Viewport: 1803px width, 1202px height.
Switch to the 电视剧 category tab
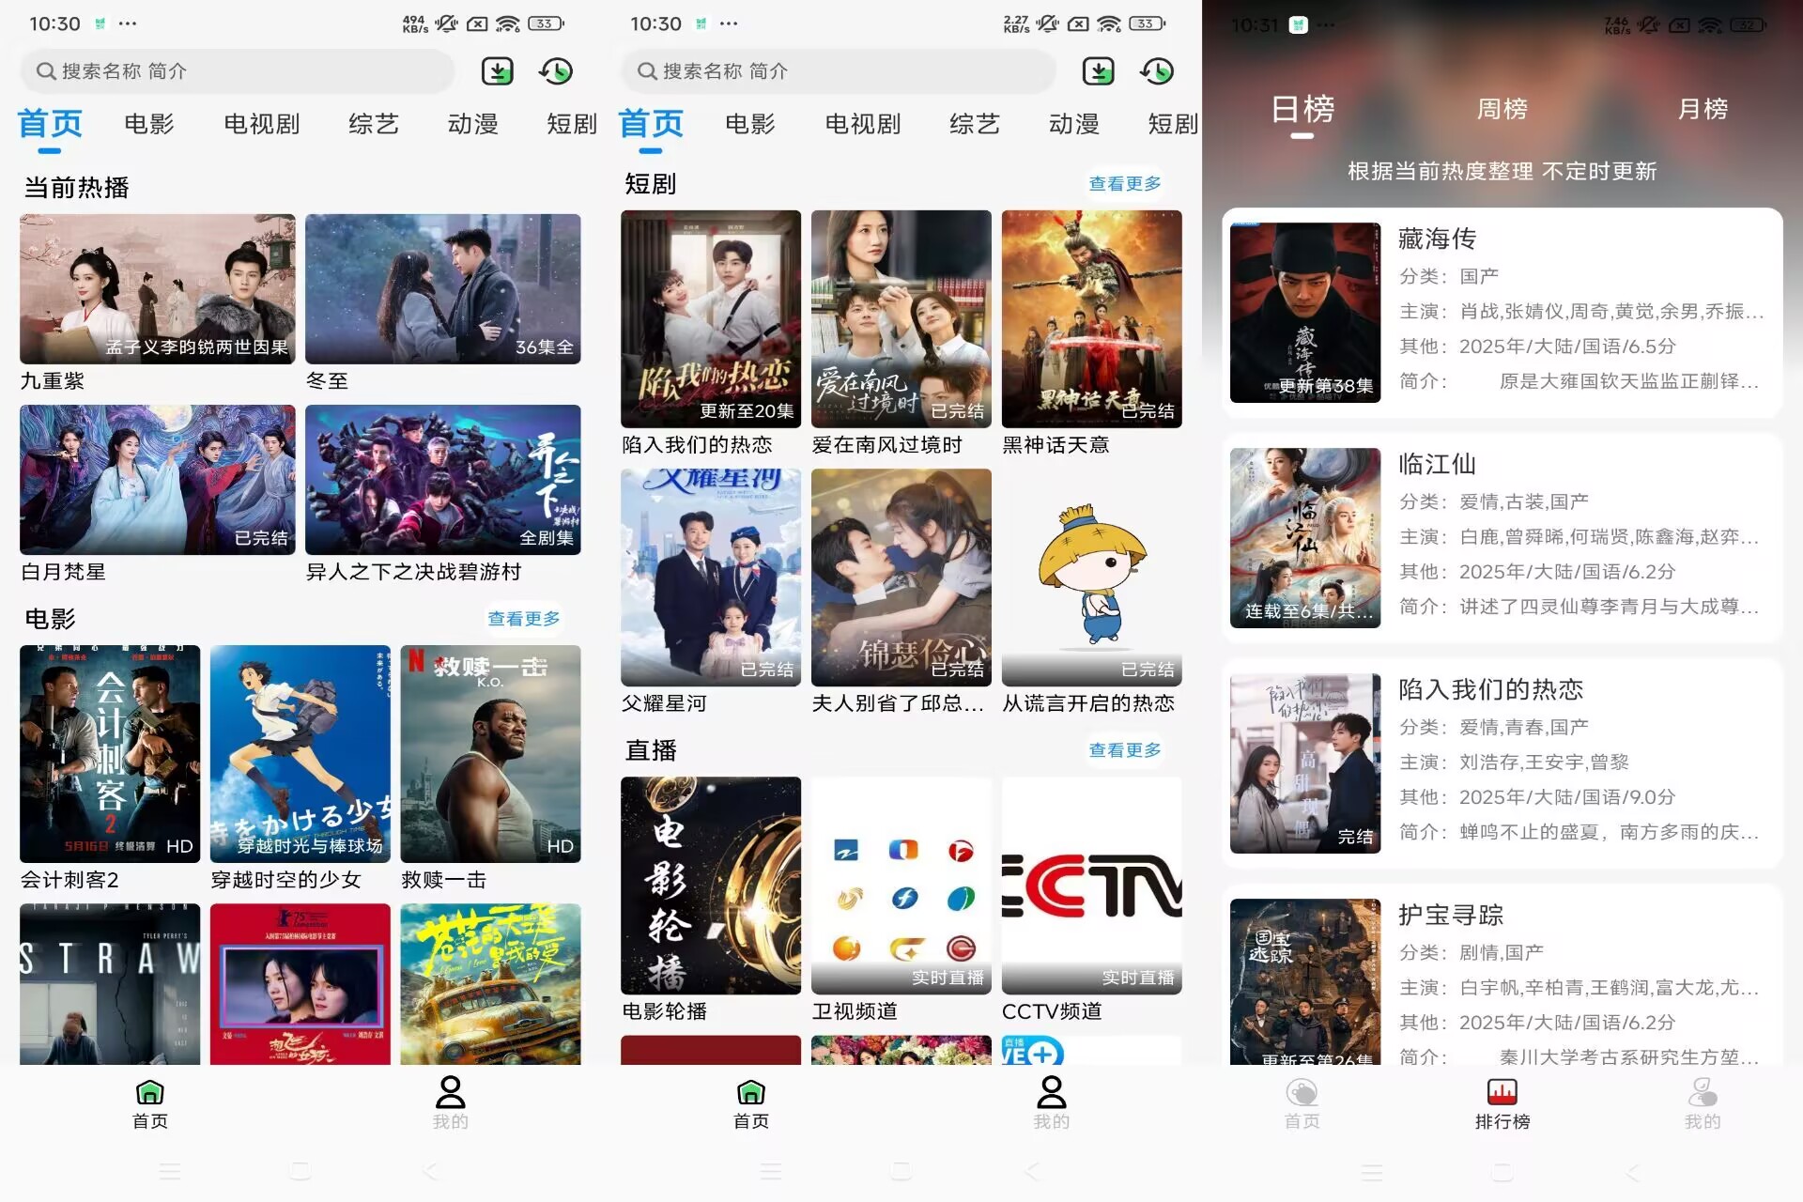[261, 124]
